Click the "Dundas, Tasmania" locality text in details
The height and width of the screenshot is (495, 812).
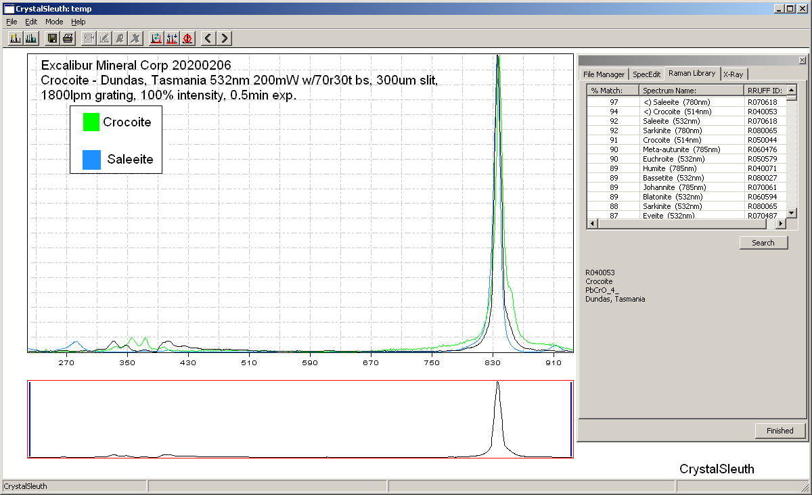615,299
